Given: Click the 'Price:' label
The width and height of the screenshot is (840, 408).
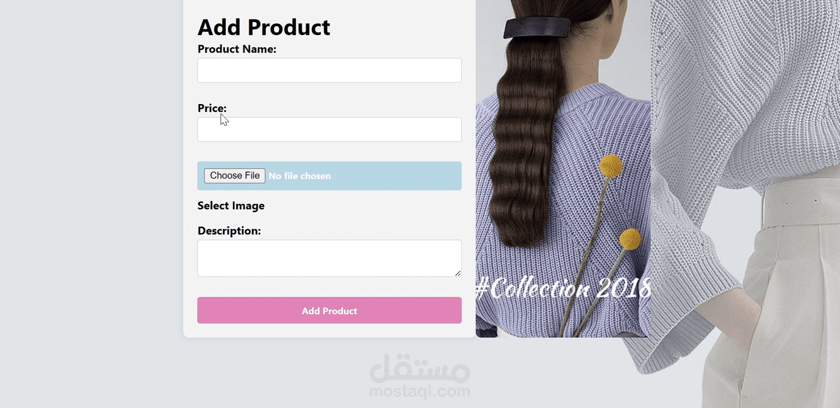Looking at the screenshot, I should pyautogui.click(x=212, y=108).
